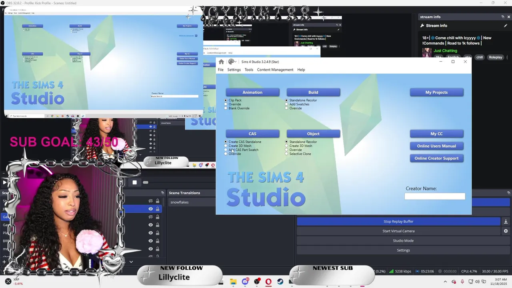Click the float icon on the stream info dock

click(x=503, y=17)
